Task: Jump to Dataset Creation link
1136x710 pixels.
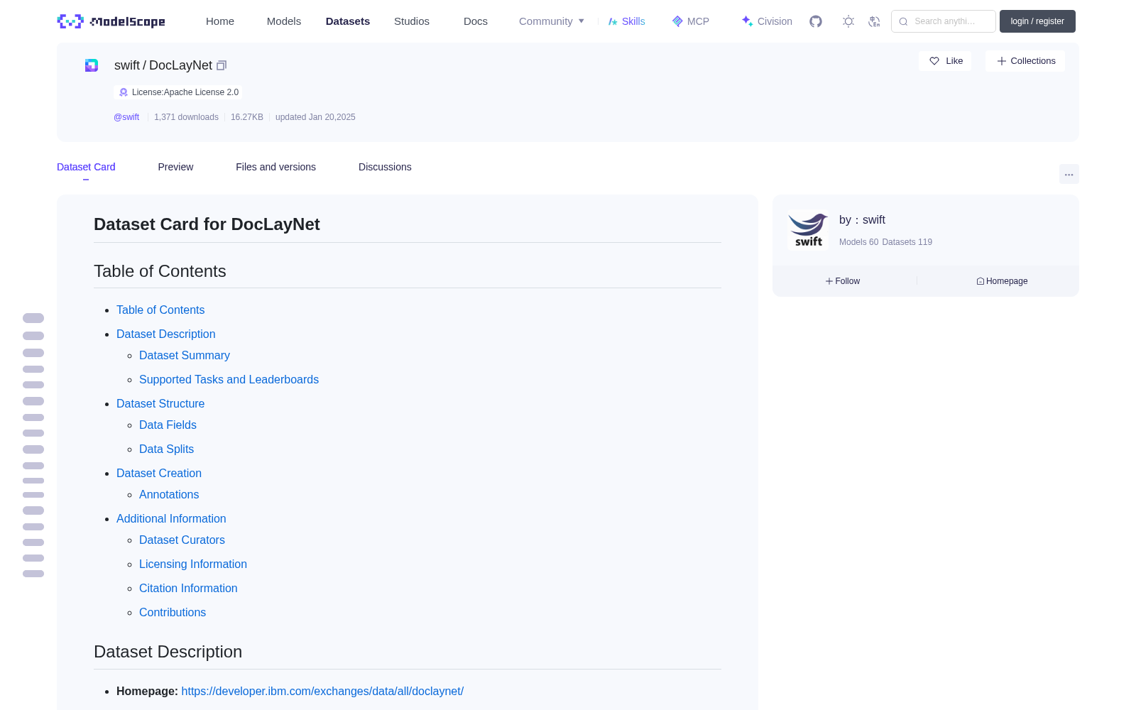Action: coord(159,473)
